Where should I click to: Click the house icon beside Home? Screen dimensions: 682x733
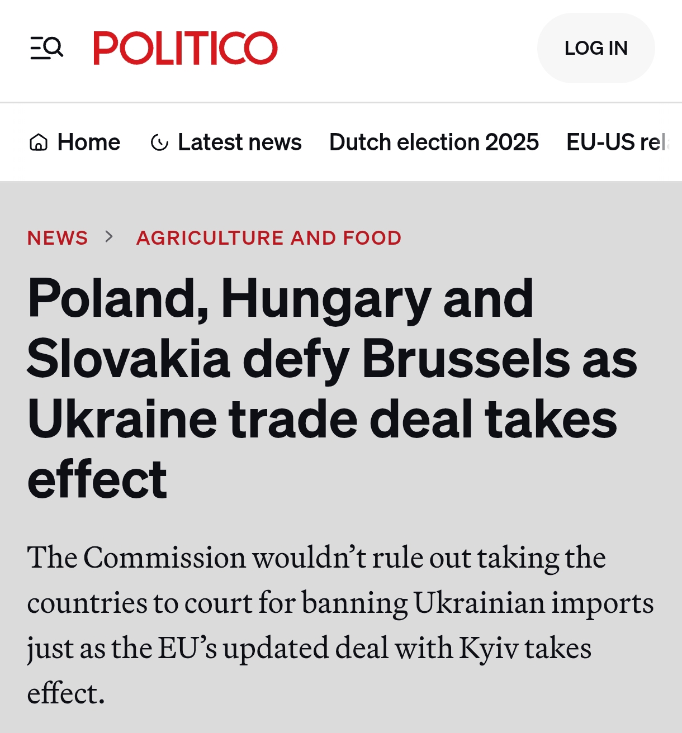pyautogui.click(x=38, y=142)
